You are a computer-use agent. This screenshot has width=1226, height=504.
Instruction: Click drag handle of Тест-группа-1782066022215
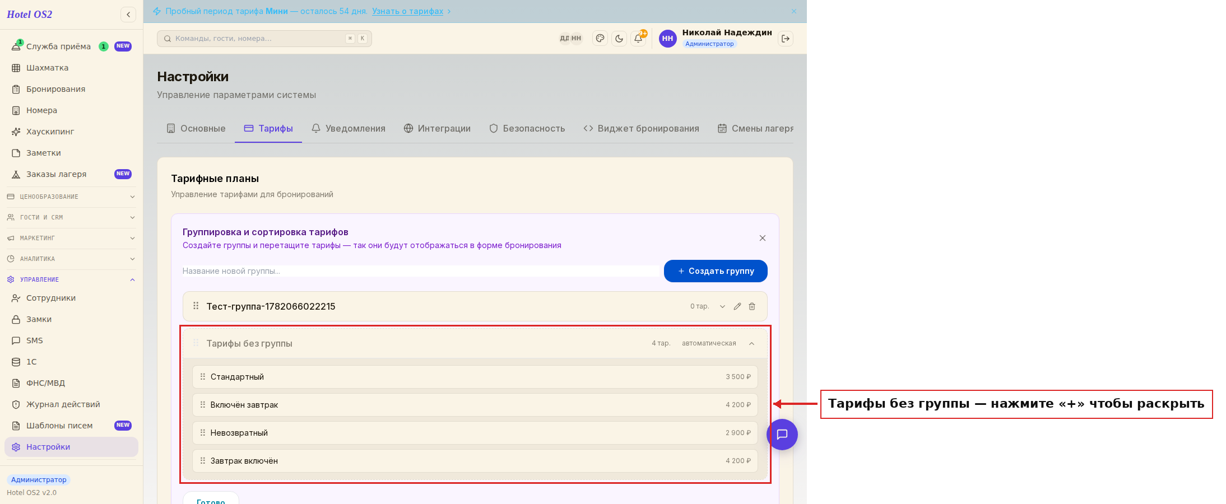tap(196, 306)
